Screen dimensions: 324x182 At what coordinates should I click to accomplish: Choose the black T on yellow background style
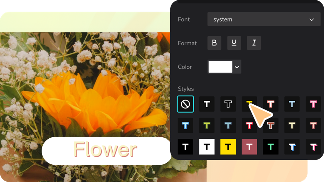point(228,147)
